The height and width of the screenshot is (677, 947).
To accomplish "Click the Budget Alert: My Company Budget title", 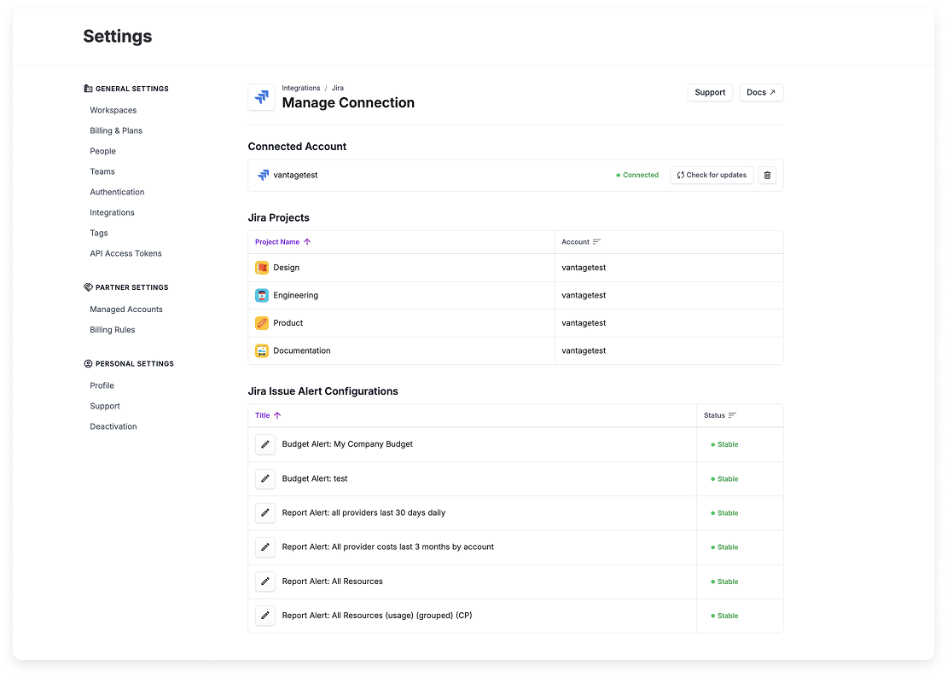I will (x=347, y=444).
